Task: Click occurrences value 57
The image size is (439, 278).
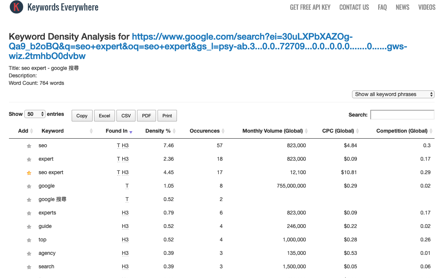Action: point(220,145)
